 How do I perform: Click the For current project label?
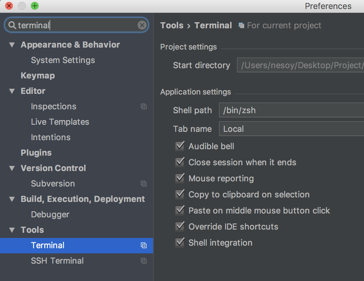(284, 25)
